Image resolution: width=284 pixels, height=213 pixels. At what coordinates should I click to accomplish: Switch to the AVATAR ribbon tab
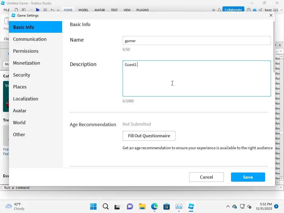tap(100, 10)
